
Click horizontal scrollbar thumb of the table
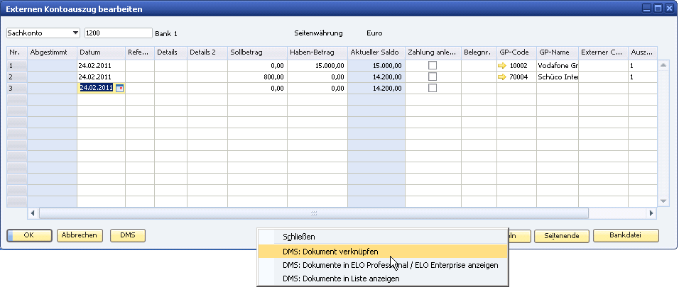click(314, 213)
